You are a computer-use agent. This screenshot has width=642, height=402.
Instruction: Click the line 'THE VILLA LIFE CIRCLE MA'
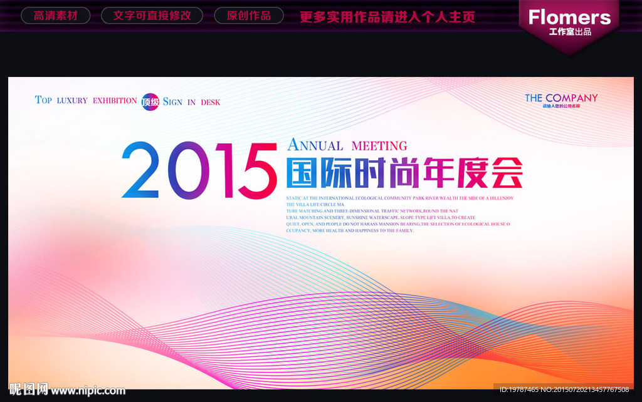tap(315, 205)
